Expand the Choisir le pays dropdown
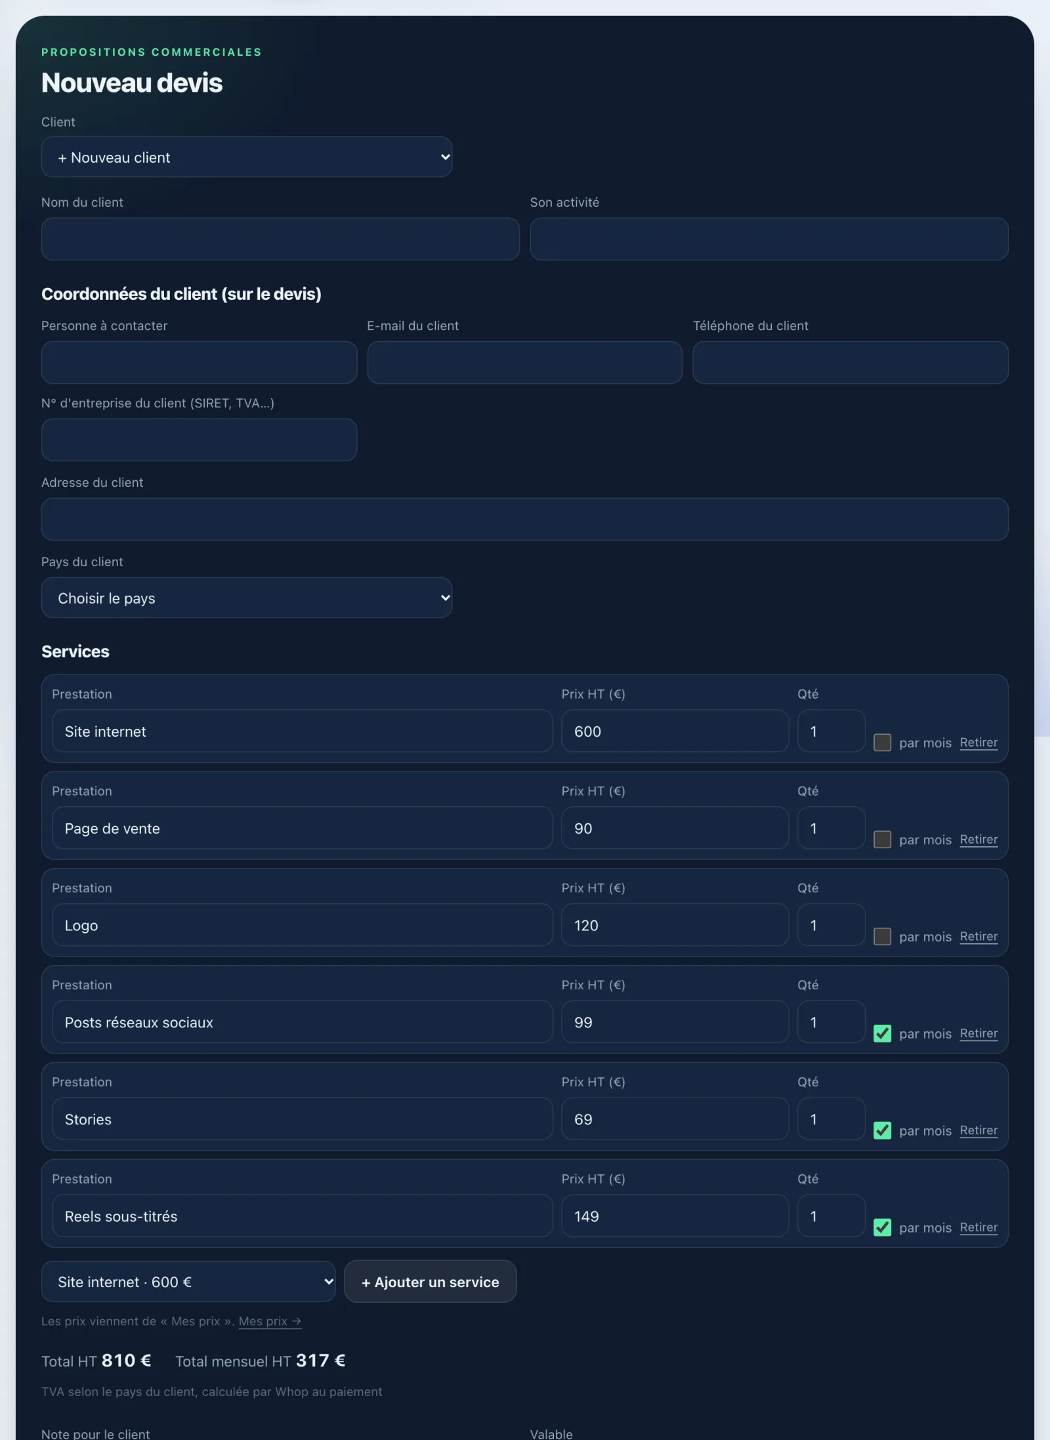Screen dimensions: 1050x1440 (x=247, y=598)
